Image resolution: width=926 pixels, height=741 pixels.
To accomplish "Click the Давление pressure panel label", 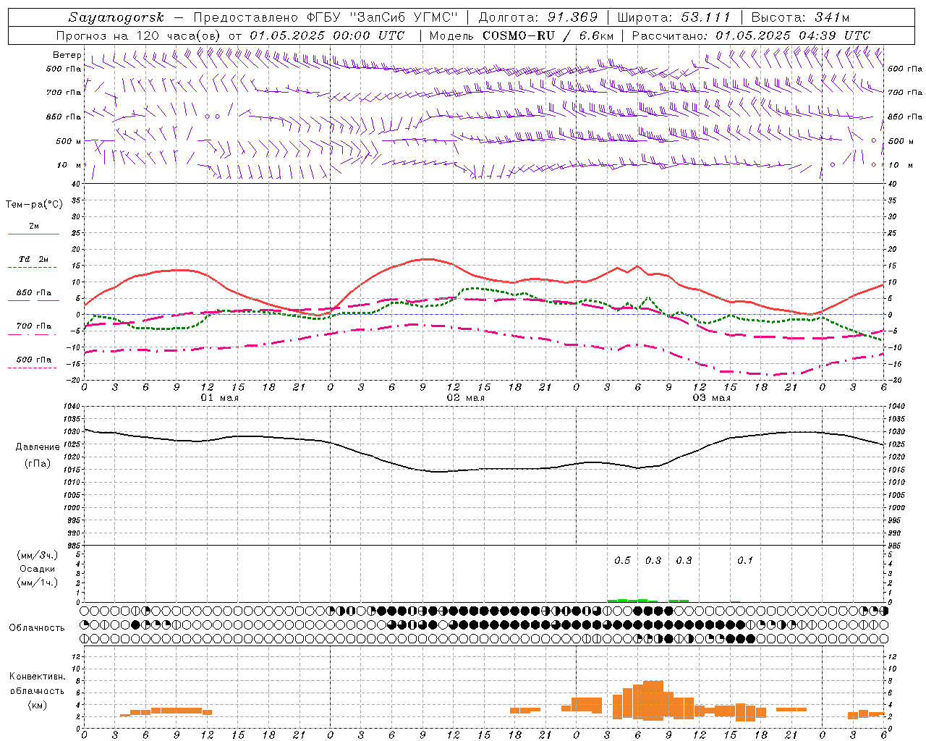I will coord(38,447).
